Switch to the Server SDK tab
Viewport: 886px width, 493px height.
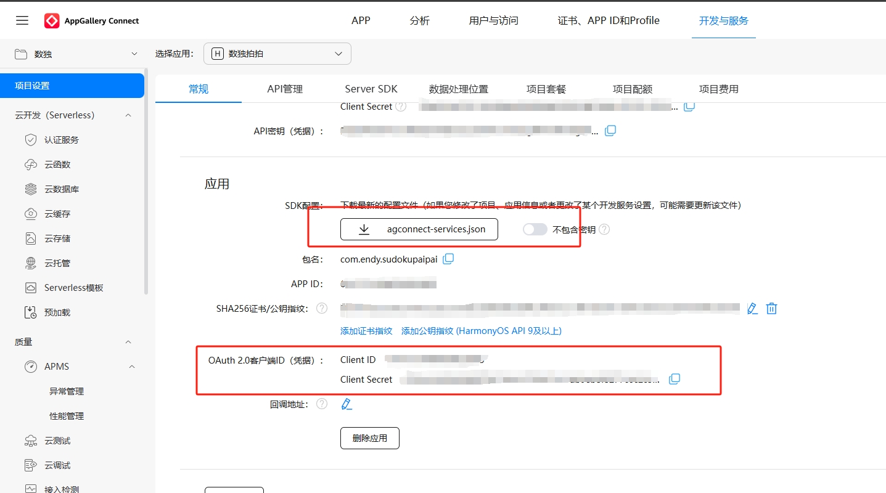[371, 89]
